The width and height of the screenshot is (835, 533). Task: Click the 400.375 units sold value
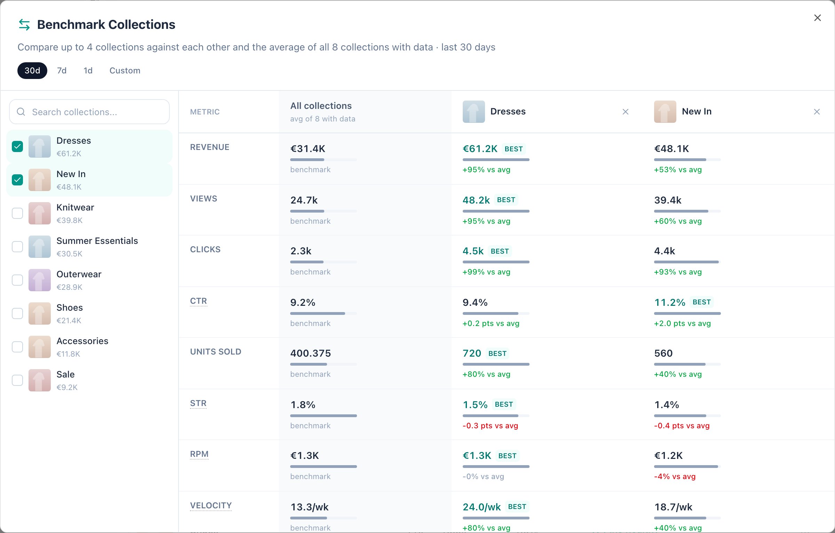coord(311,353)
